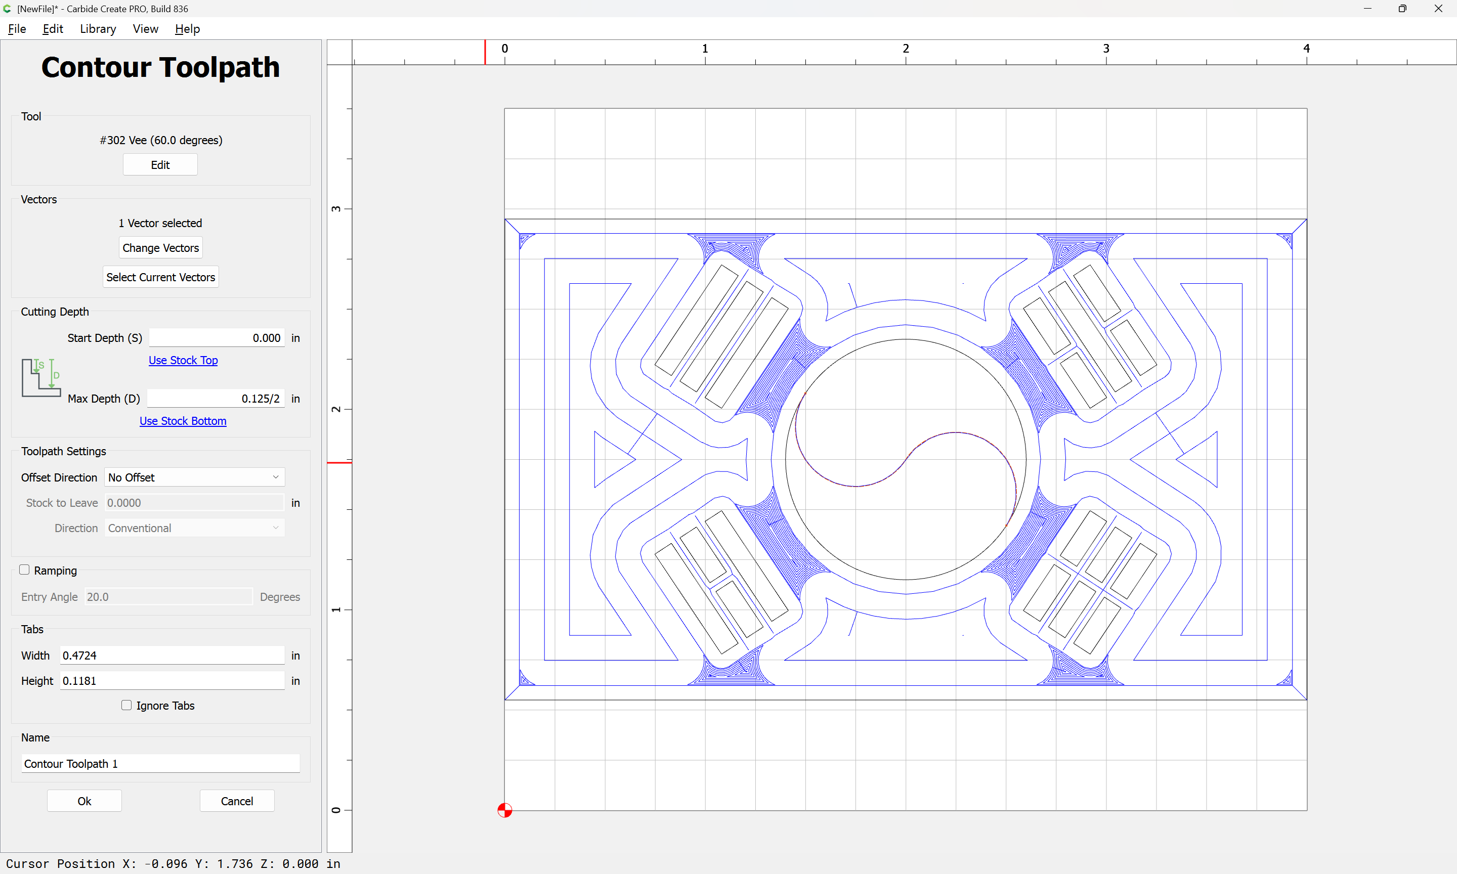
Task: Expand the Direction Conventional combo box
Action: point(194,528)
